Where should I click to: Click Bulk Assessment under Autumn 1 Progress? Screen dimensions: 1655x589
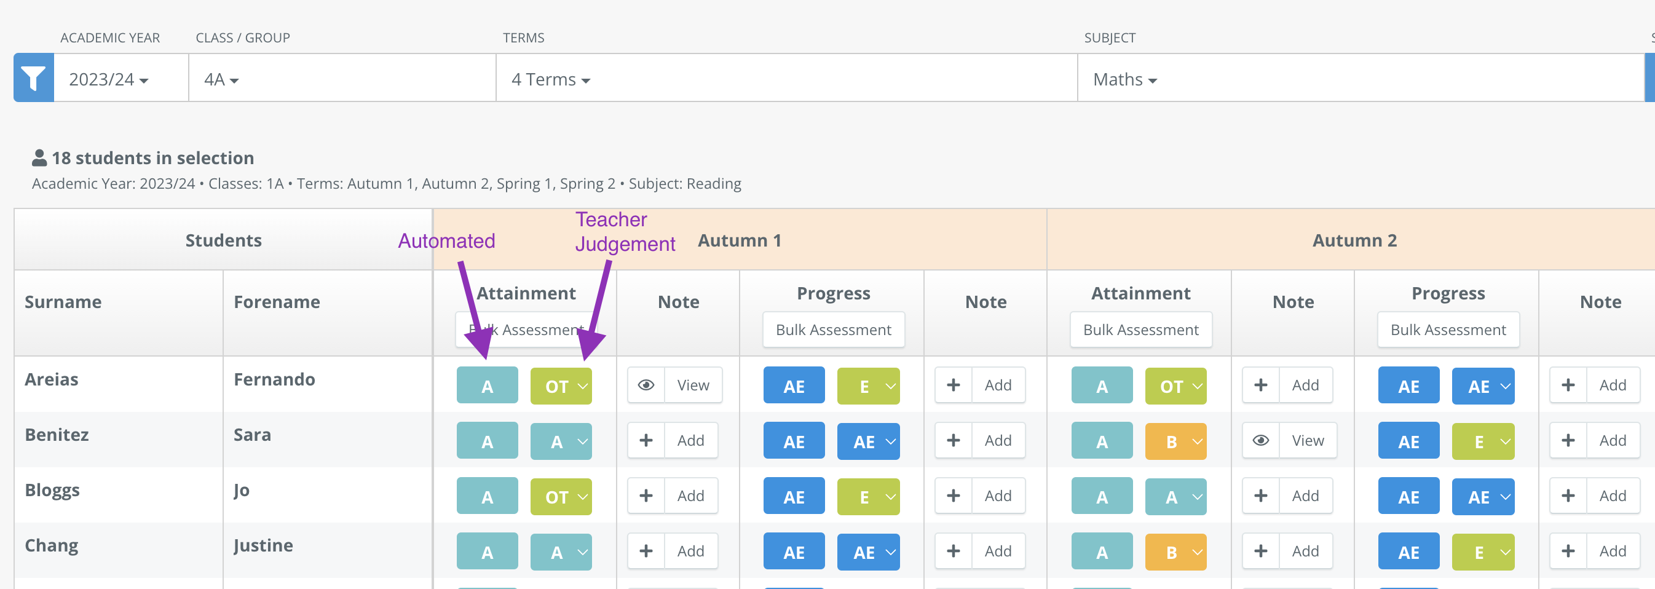[x=833, y=330]
